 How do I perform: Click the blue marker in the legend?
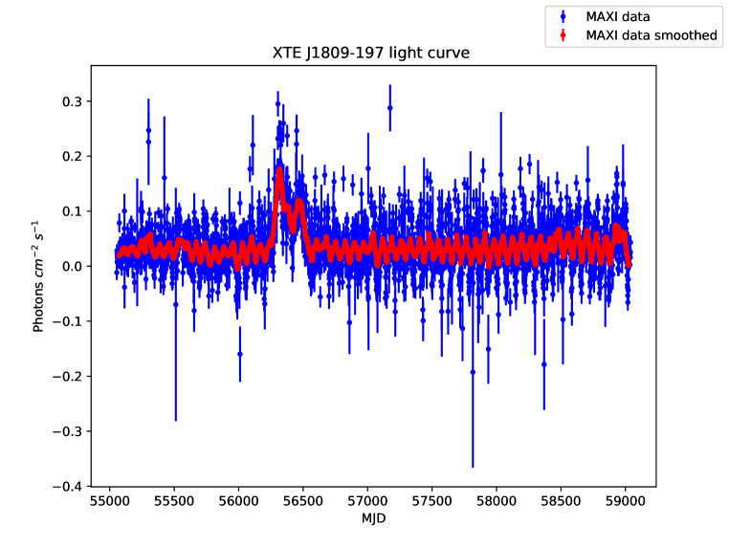563,17
